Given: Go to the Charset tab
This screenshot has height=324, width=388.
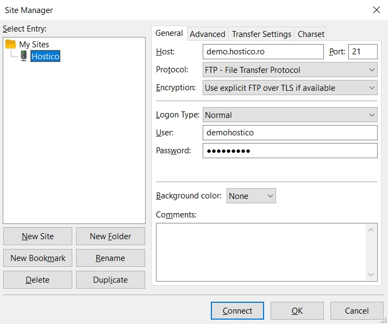Looking at the screenshot, I should point(311,34).
